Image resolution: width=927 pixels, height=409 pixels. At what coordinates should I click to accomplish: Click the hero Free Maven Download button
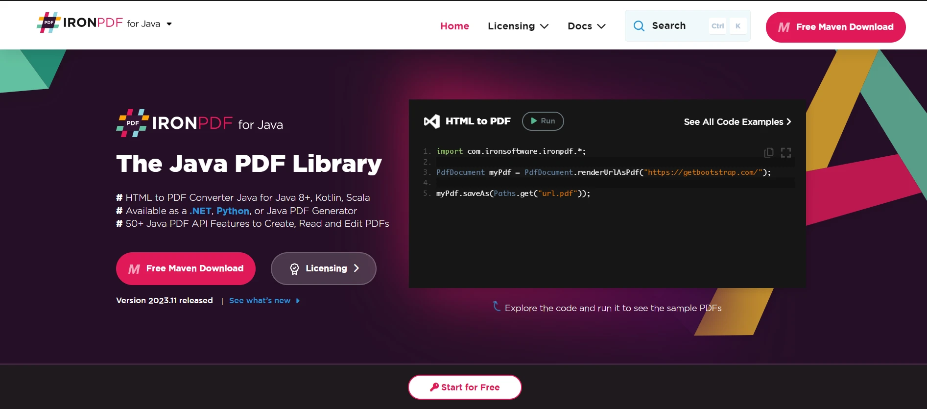pyautogui.click(x=186, y=268)
